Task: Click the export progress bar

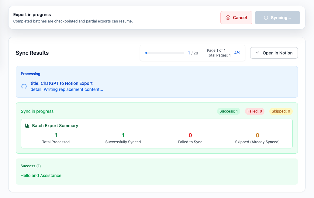Action: [164, 53]
